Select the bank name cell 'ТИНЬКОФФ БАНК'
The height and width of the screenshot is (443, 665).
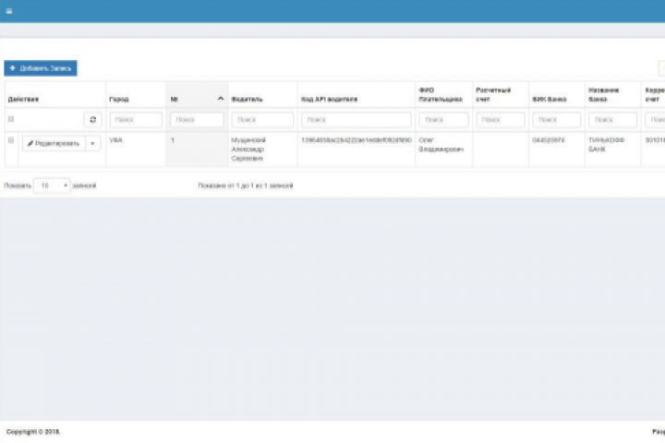[x=613, y=150]
